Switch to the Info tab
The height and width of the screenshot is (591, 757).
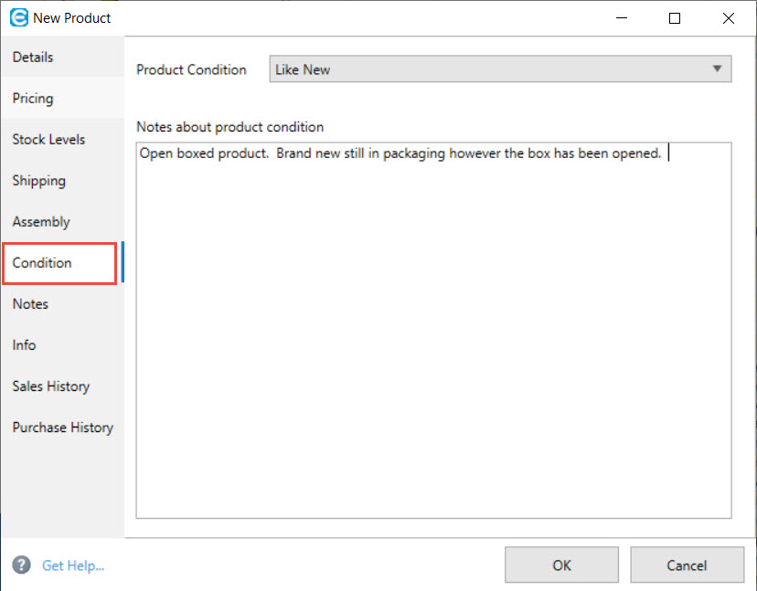pos(25,344)
